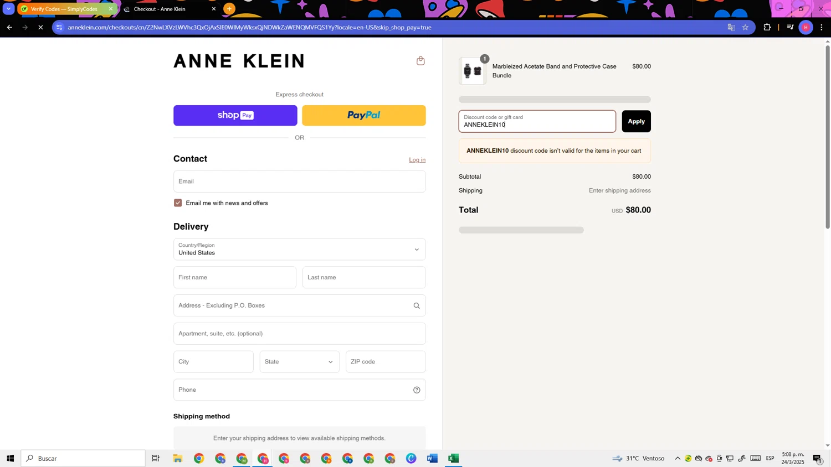Go back with browser back arrow
This screenshot has width=831, height=467.
pyautogui.click(x=9, y=27)
